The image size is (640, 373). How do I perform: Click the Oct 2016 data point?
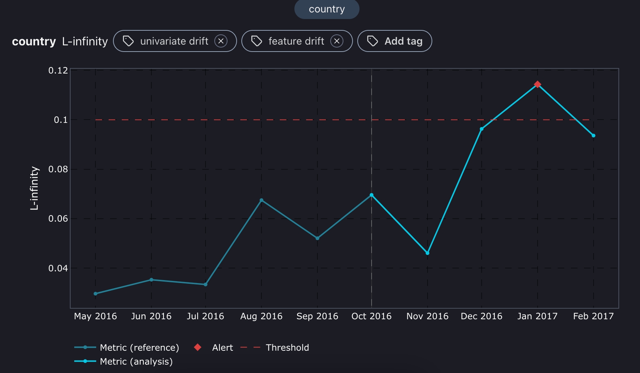[x=372, y=195]
